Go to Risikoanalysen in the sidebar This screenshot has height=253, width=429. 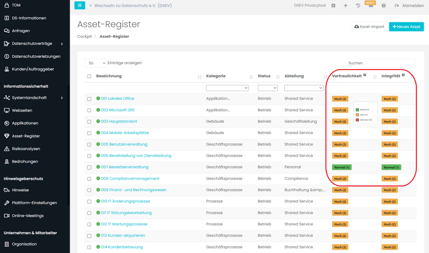[26, 149]
